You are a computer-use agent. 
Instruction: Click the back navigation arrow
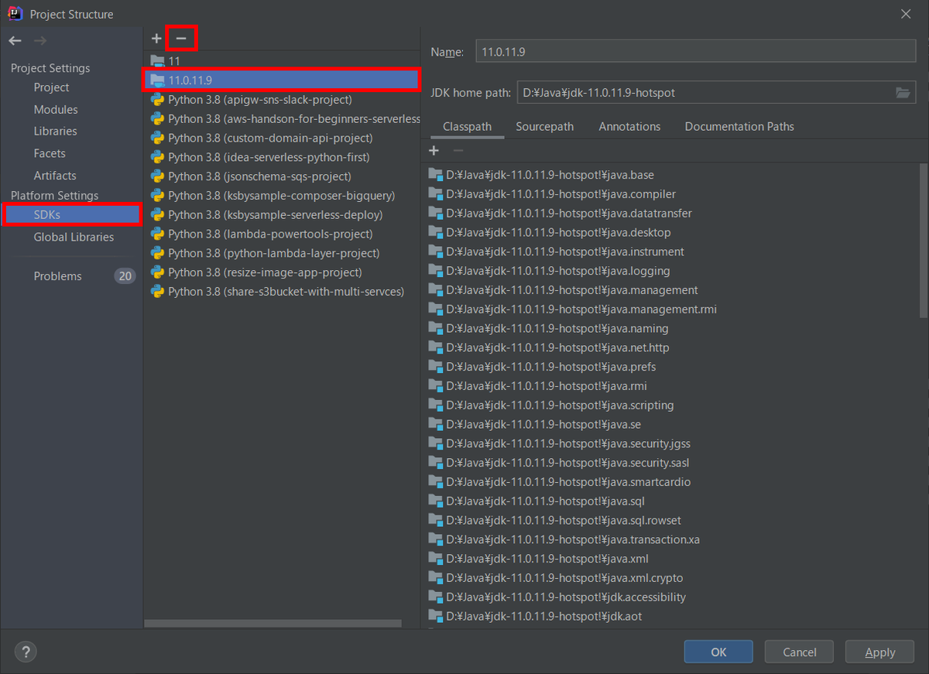[x=15, y=40]
